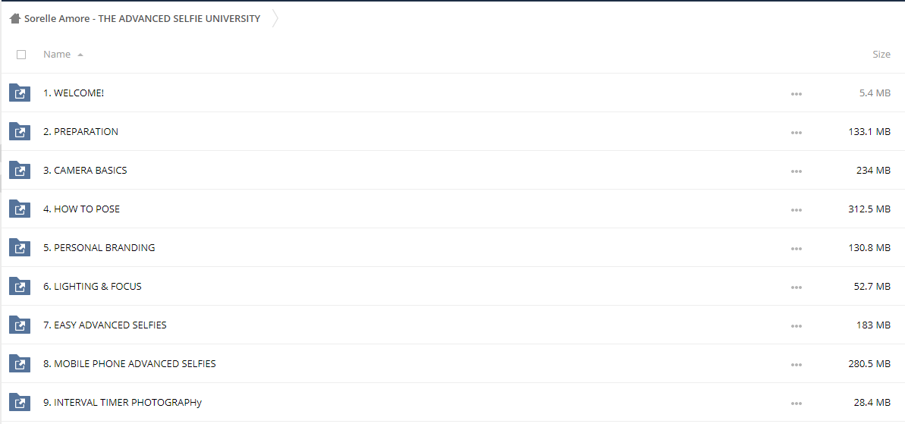Open ellipsis menu for 7. EASY ADVANCED SELFIES
Screen dimensions: 905x424
tap(797, 325)
